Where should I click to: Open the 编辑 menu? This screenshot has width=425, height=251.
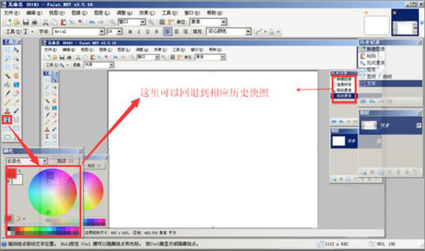click(34, 13)
